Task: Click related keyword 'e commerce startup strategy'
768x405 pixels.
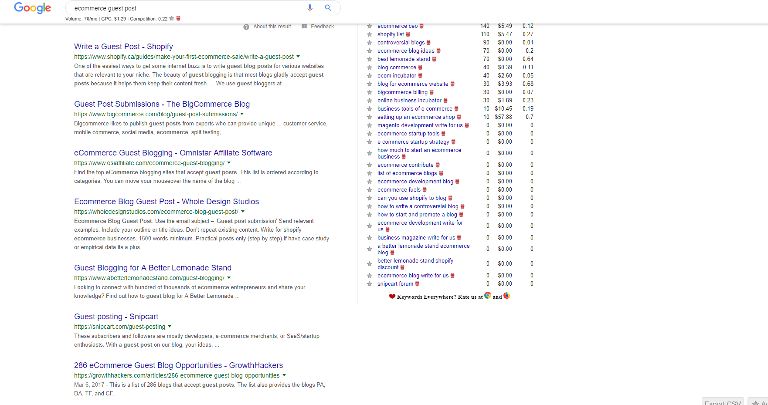Action: (413, 142)
